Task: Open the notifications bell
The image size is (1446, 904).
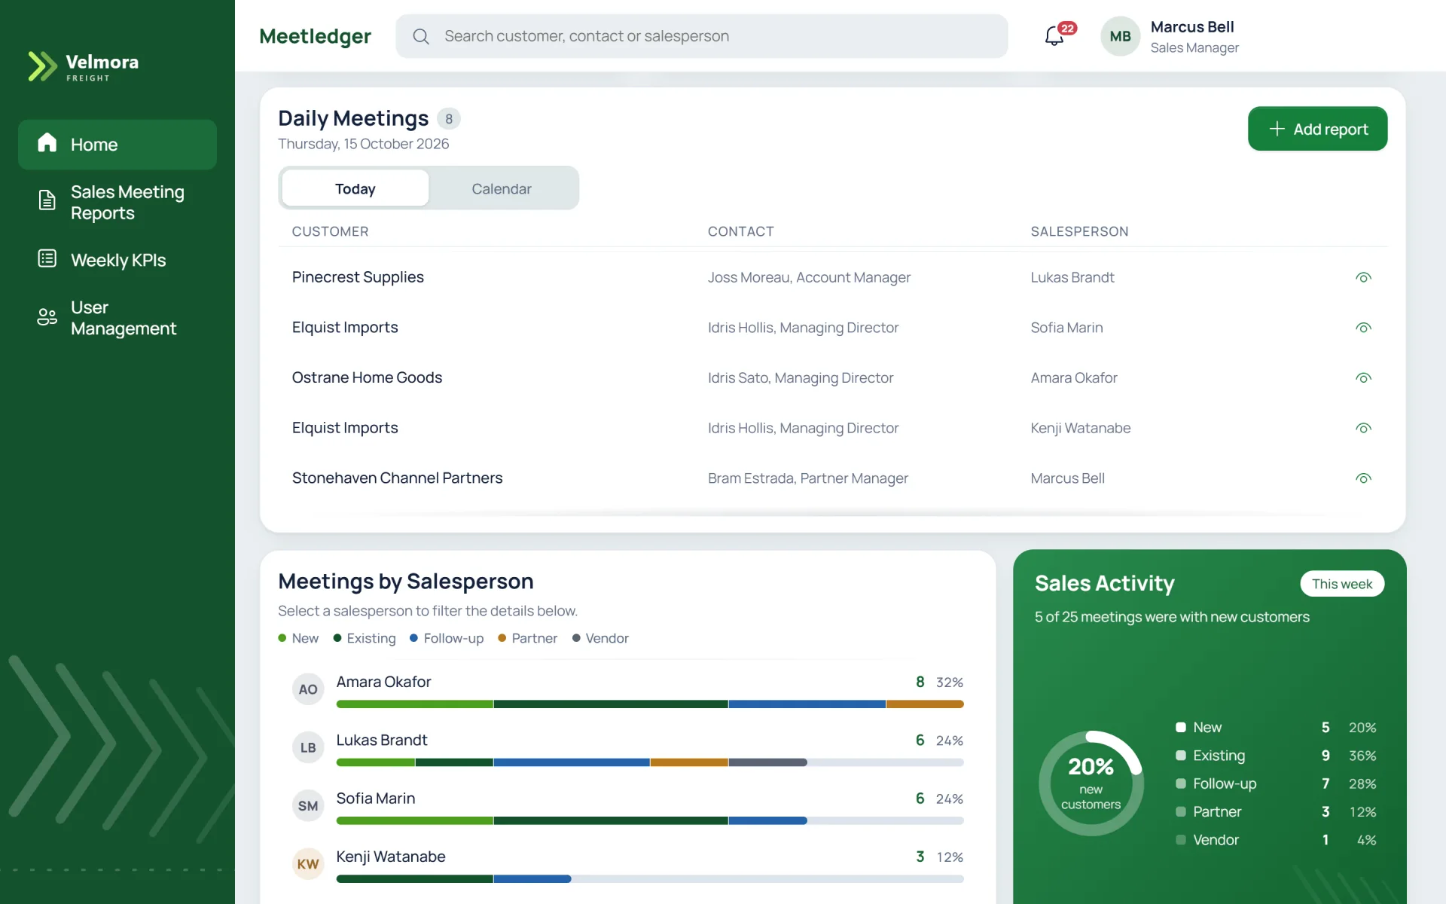Action: (x=1054, y=35)
